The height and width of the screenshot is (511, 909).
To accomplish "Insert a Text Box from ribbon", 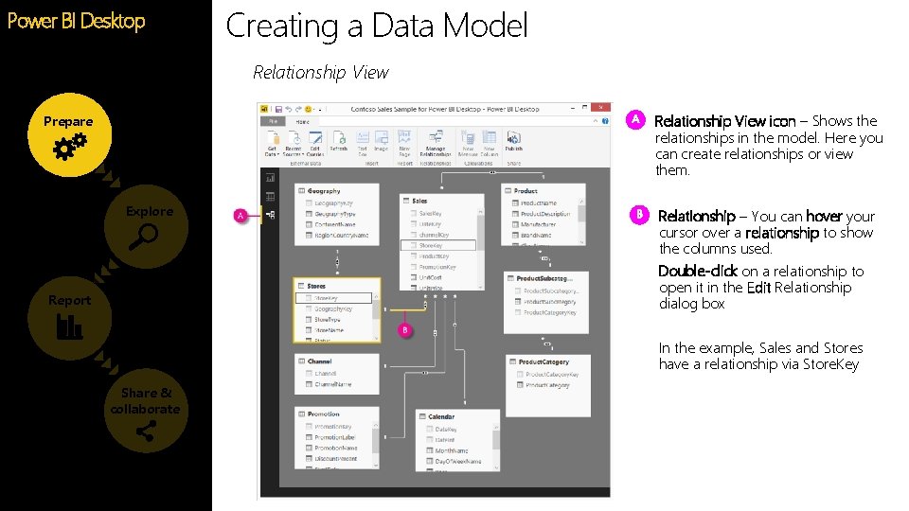I will pyautogui.click(x=363, y=143).
